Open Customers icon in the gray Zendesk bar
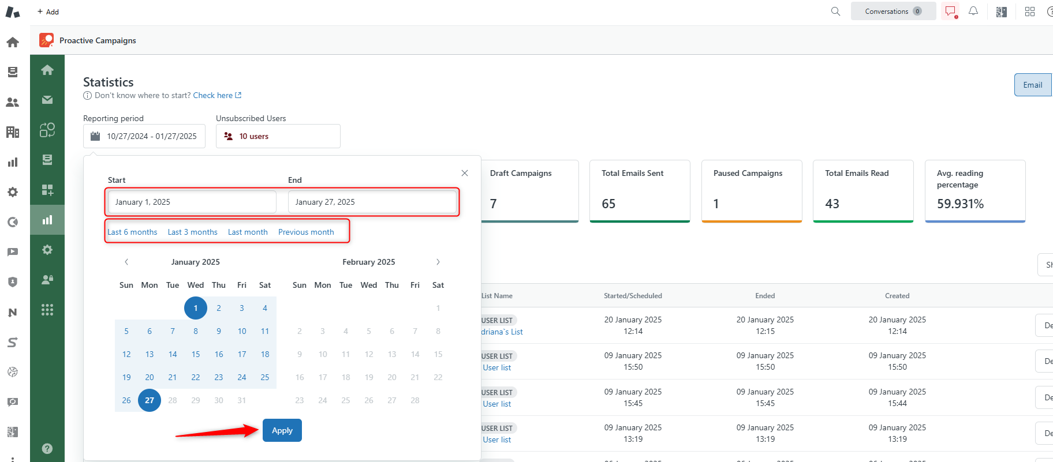The width and height of the screenshot is (1053, 462). point(13,102)
